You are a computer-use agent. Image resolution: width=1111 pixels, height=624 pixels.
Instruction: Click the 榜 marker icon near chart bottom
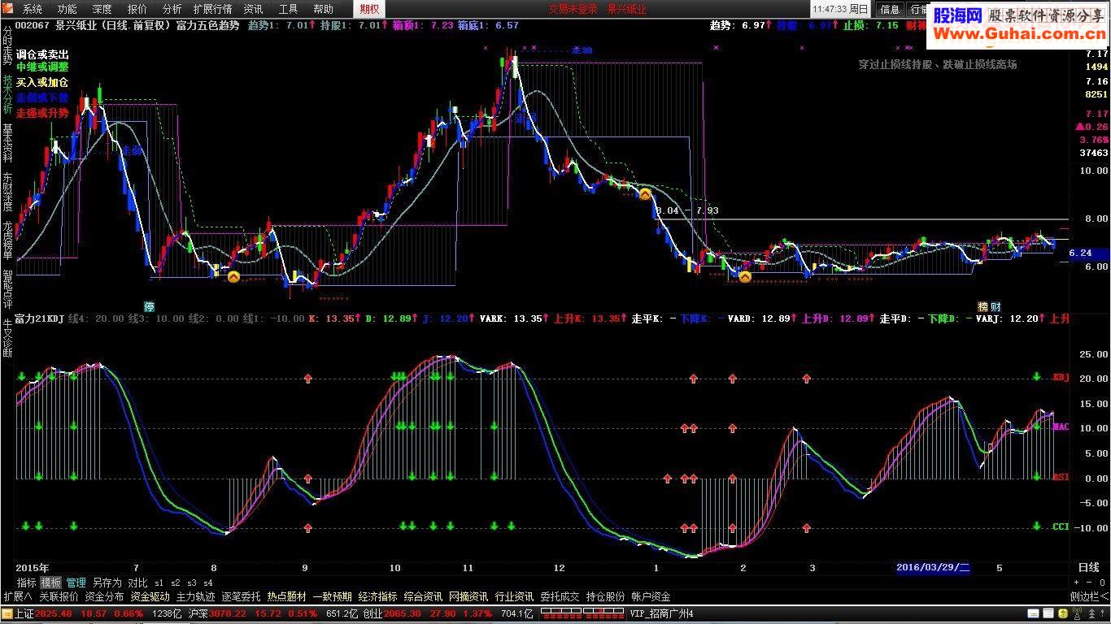982,306
